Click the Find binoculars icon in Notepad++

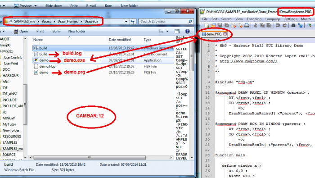point(293,25)
